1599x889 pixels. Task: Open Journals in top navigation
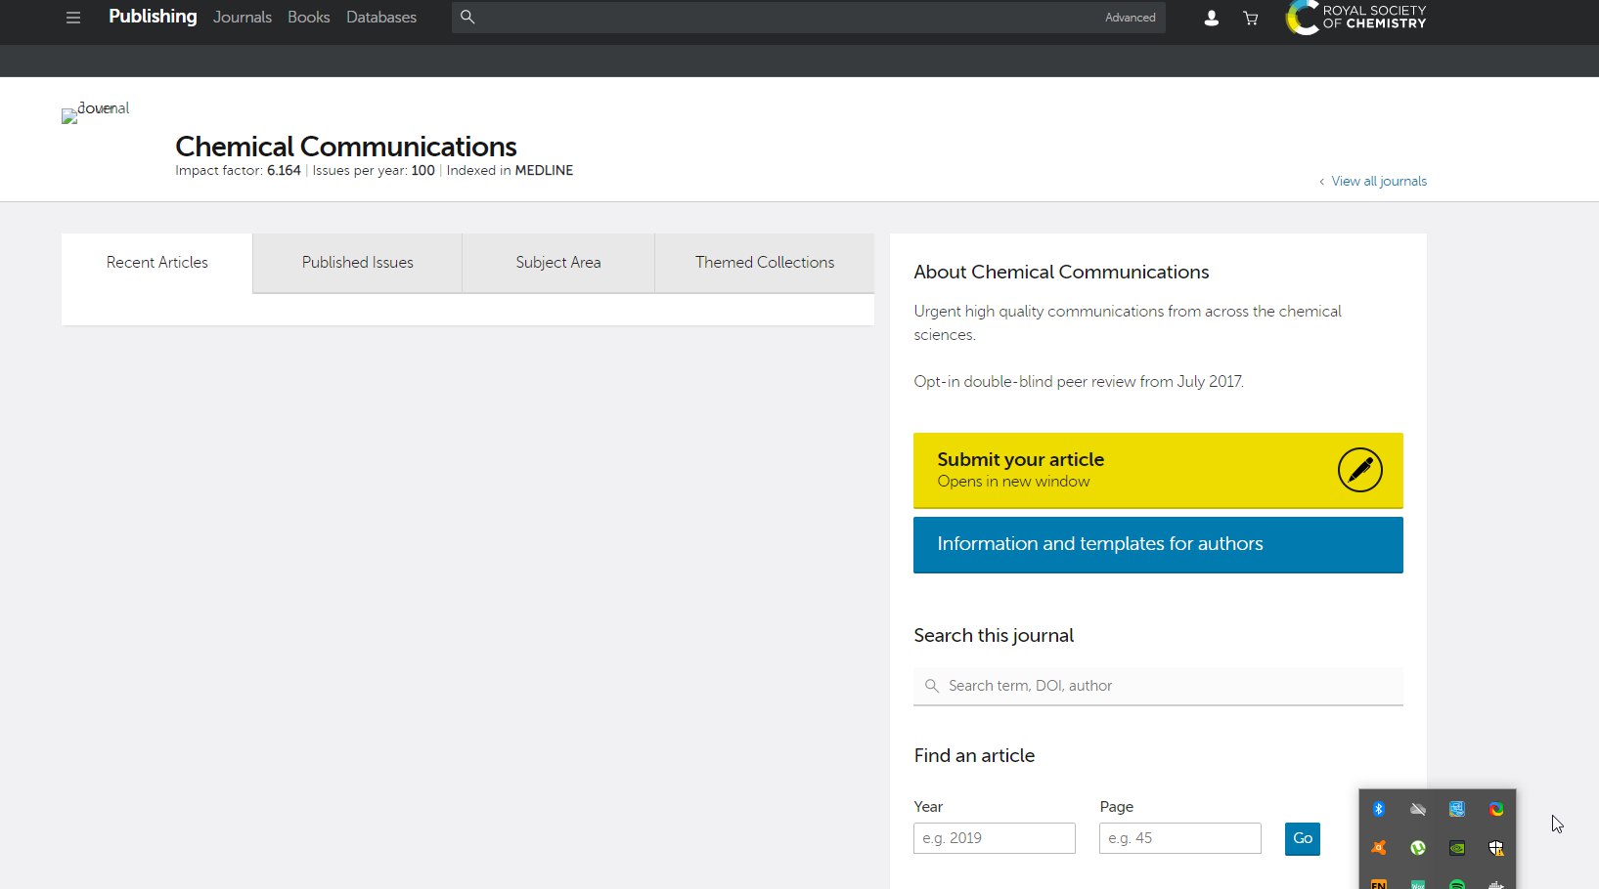tap(243, 18)
